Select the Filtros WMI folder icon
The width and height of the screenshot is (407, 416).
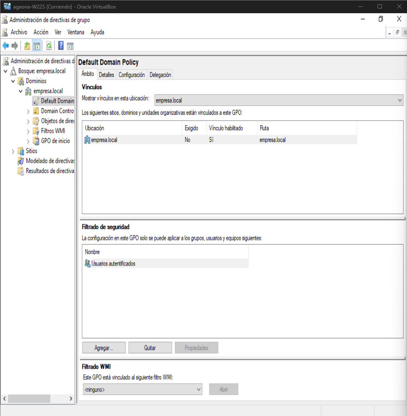36,131
